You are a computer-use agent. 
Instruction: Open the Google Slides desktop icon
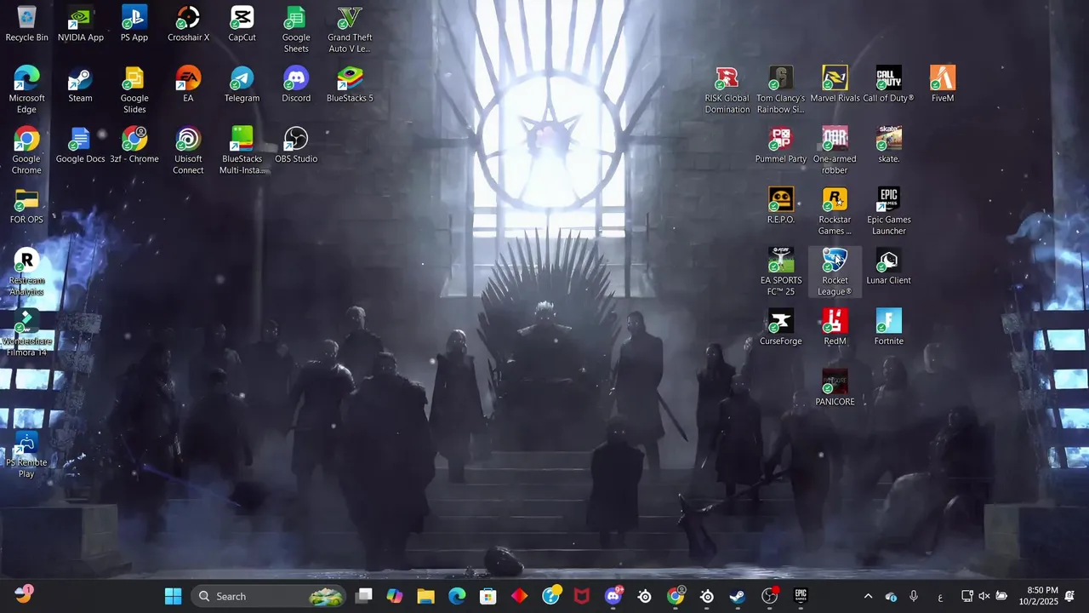(x=134, y=90)
